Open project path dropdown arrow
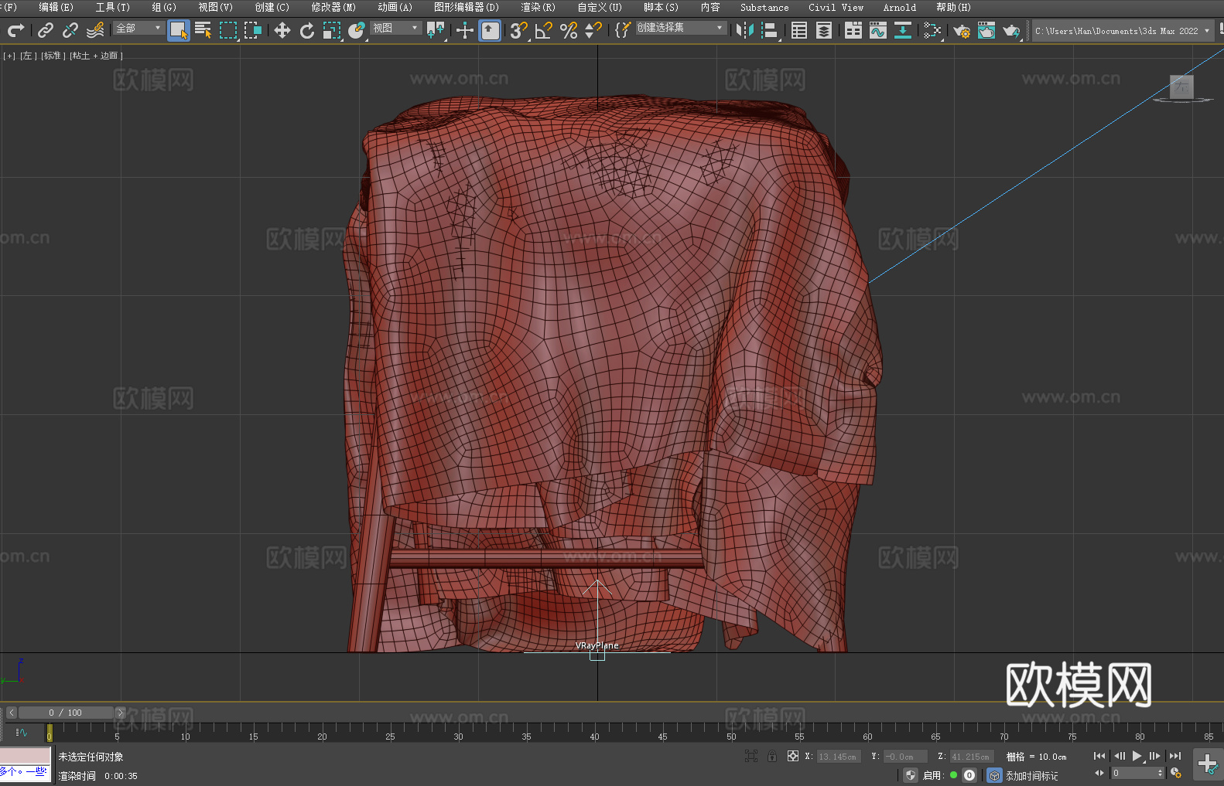1224x786 pixels. pyautogui.click(x=1206, y=31)
